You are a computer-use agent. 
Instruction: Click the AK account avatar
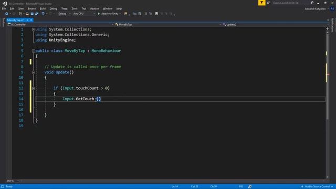(332, 9)
